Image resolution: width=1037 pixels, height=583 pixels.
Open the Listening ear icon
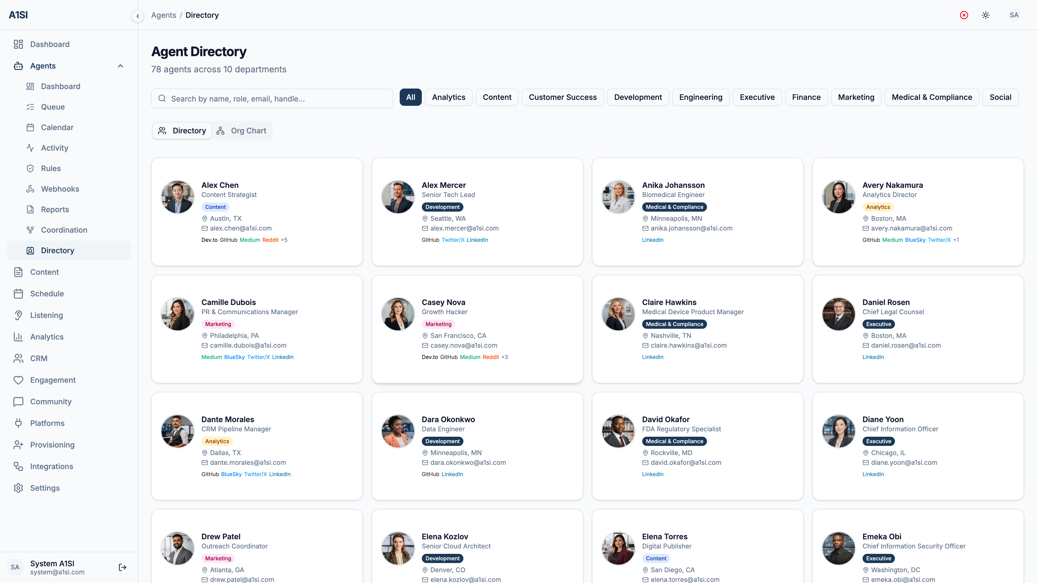pyautogui.click(x=18, y=316)
